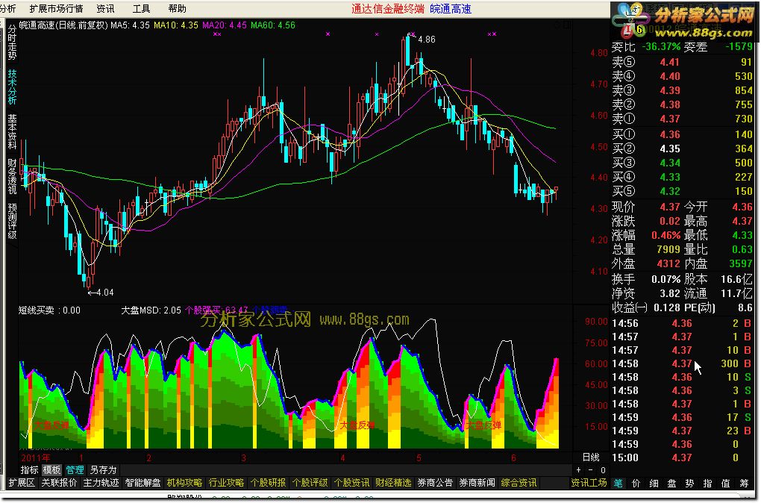This screenshot has width=761, height=503.
Task: Select the 价 tab in quote panel
Action: point(636,484)
